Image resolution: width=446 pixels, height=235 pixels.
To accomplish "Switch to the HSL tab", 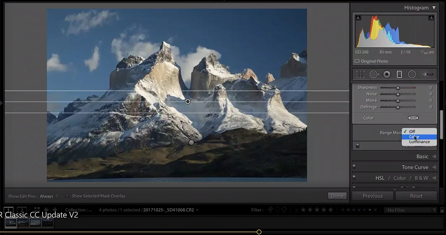I will click(380, 178).
